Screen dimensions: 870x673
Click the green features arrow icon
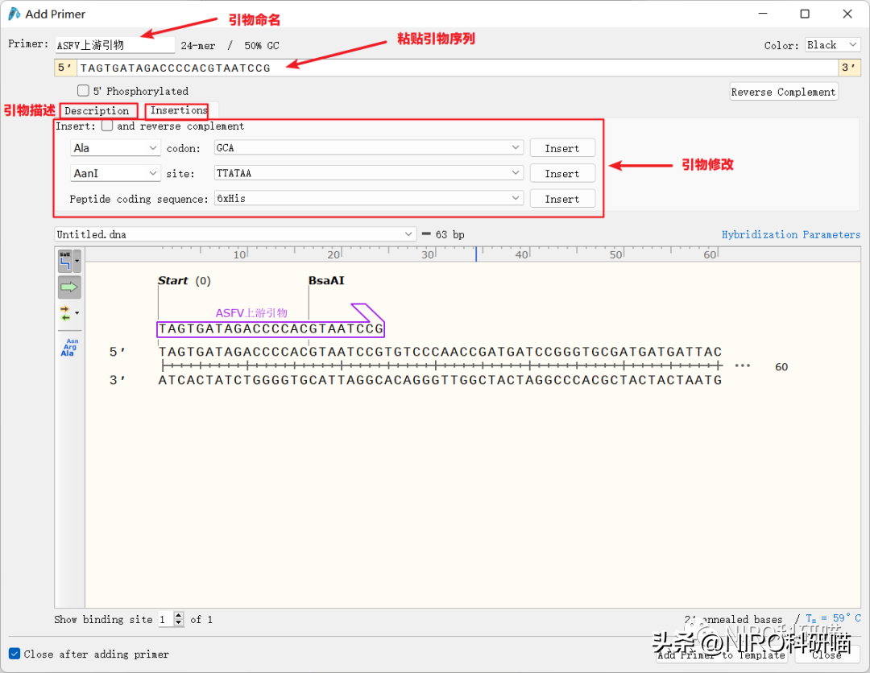pos(69,287)
